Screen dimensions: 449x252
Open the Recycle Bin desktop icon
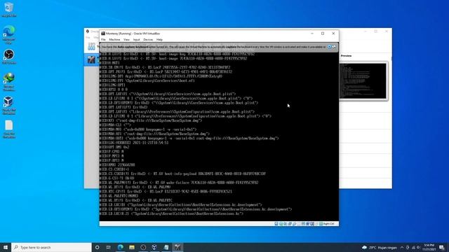[x=9, y=9]
